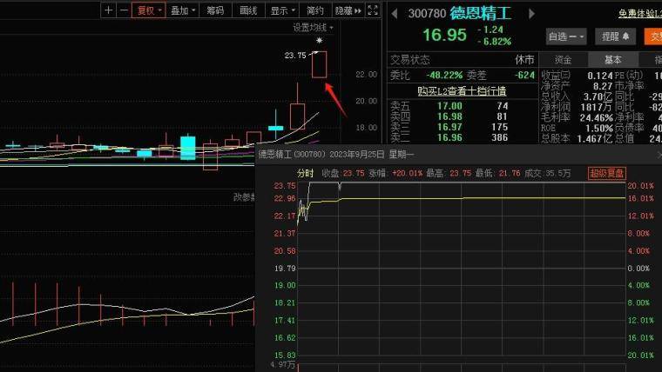Switch to the 资金 tab
This screenshot has height=372, width=662.
pos(564,60)
